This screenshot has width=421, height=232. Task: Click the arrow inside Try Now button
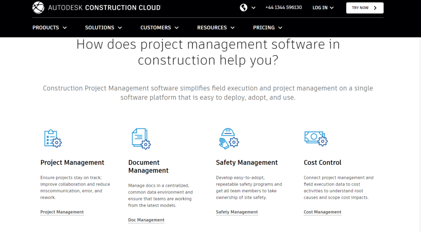click(375, 8)
